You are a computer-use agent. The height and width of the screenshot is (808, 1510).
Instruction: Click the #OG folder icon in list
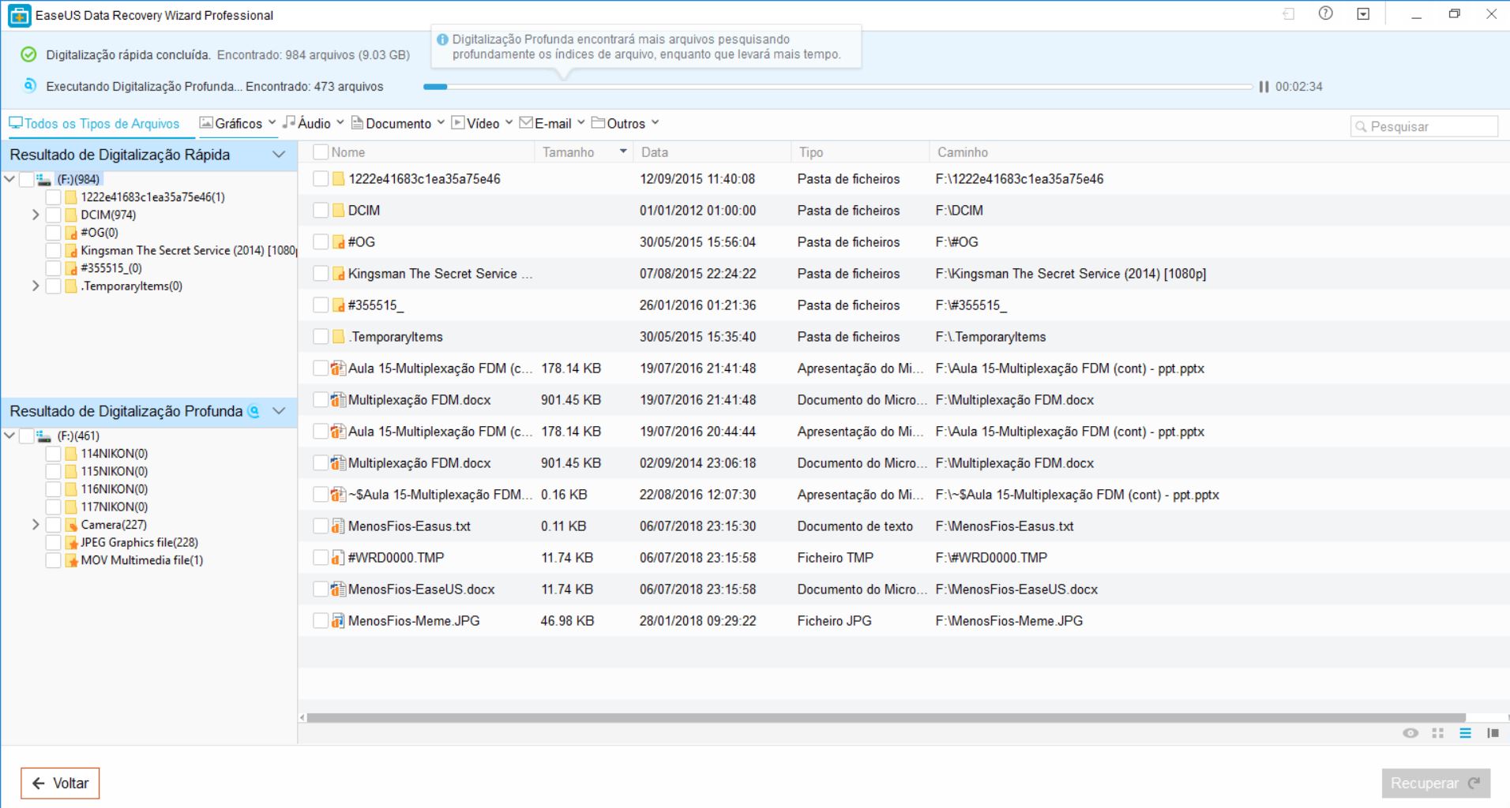(x=338, y=242)
